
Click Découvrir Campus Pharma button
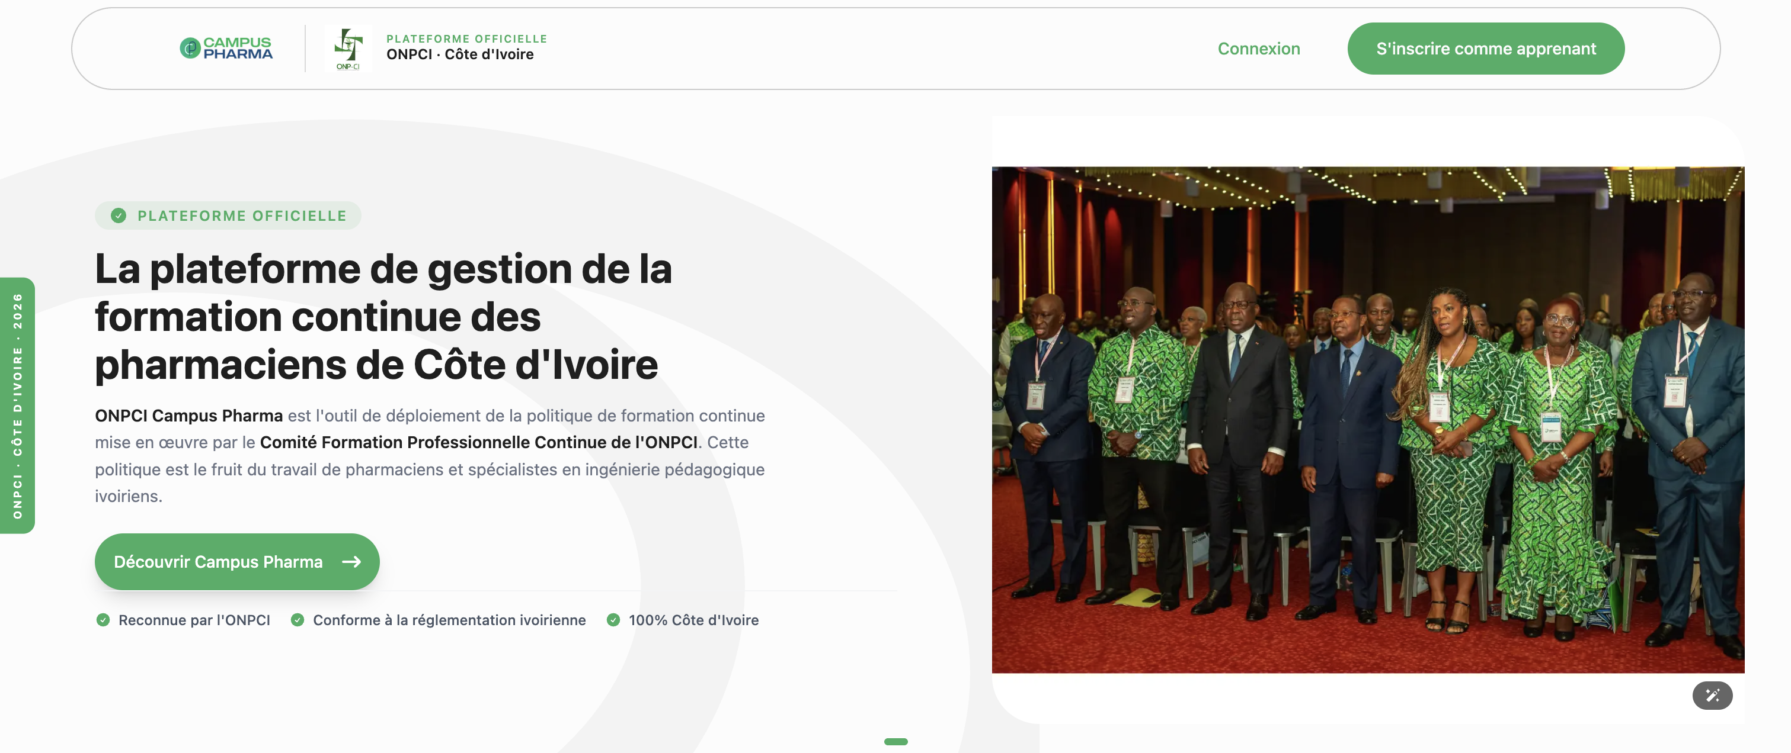(237, 561)
